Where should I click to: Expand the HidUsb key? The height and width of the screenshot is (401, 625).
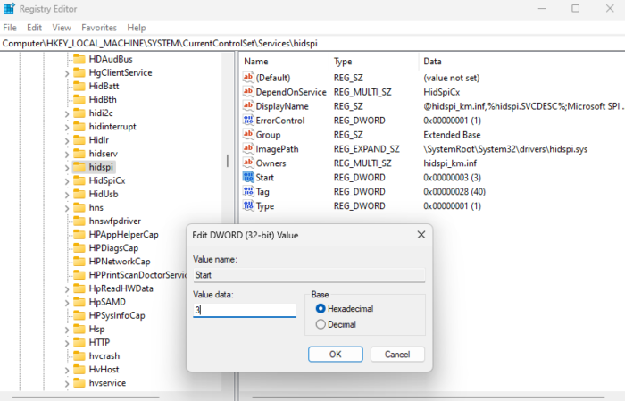pyautogui.click(x=67, y=195)
